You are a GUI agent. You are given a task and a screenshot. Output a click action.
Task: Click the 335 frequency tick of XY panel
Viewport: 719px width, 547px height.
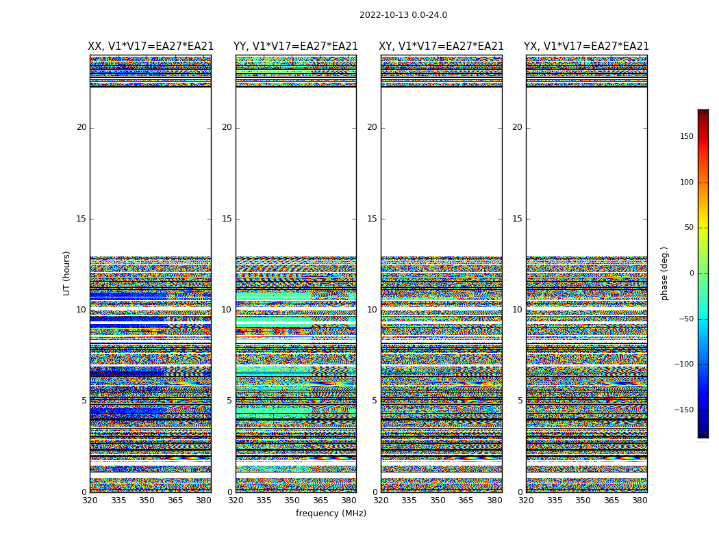click(x=409, y=501)
